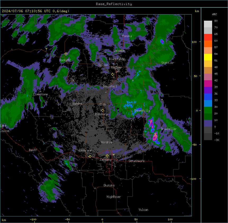Click the Airdrie town label
The height and width of the screenshot is (223, 228).
[x=107, y=142]
